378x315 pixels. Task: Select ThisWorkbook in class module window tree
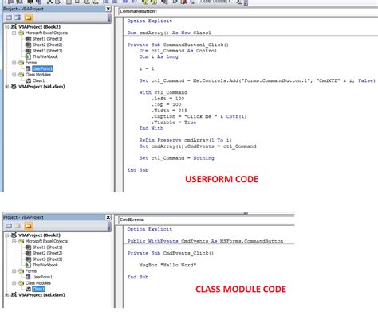[x=45, y=265]
